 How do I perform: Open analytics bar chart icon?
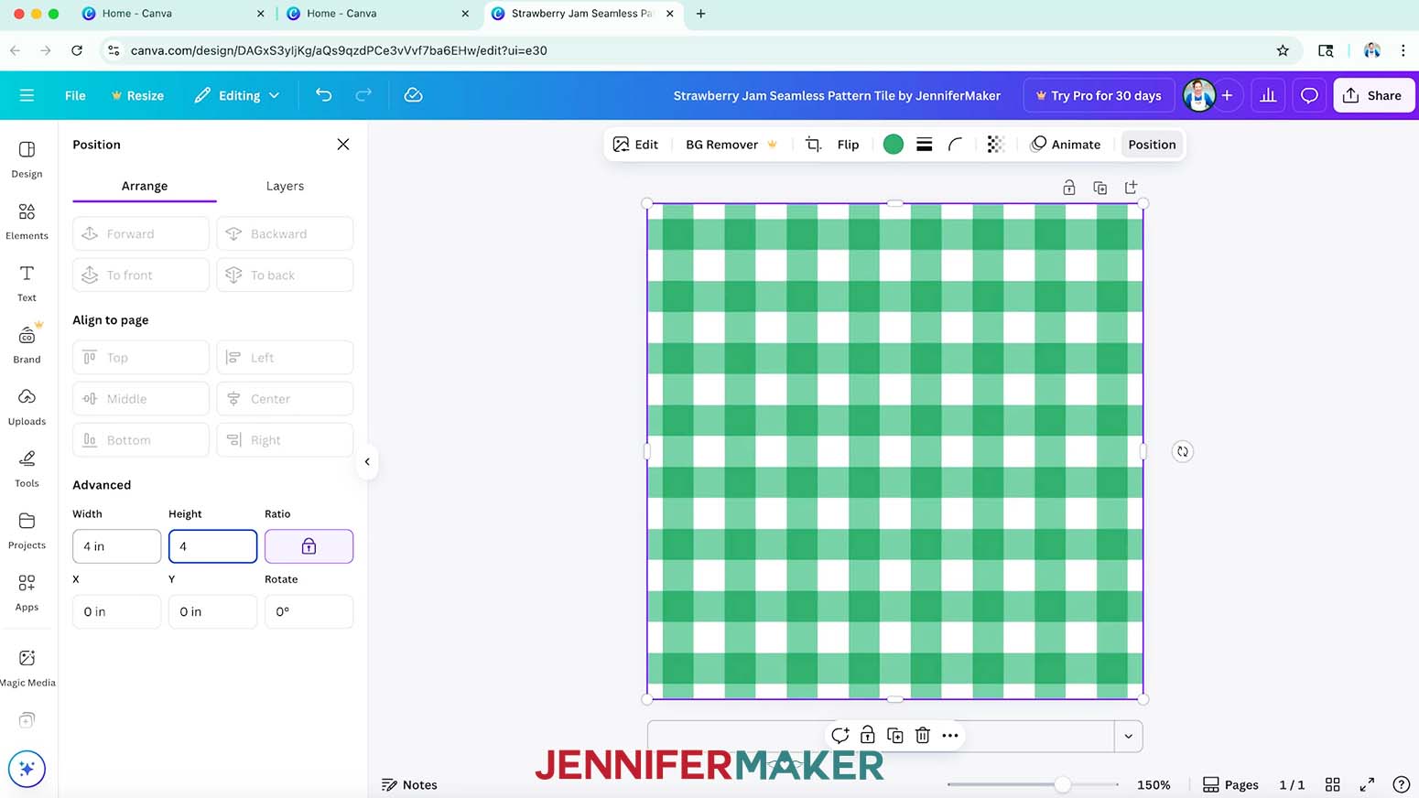click(1268, 95)
